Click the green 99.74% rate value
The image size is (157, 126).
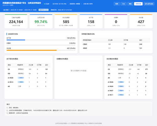pos(41,22)
